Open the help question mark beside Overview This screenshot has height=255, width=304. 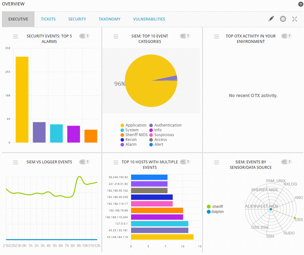(x=300, y=4)
